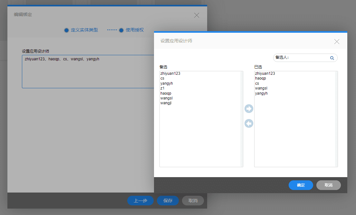Click the search magnifier icon in 备选人 field
Screen dimensions: 356x215
tap(332, 58)
